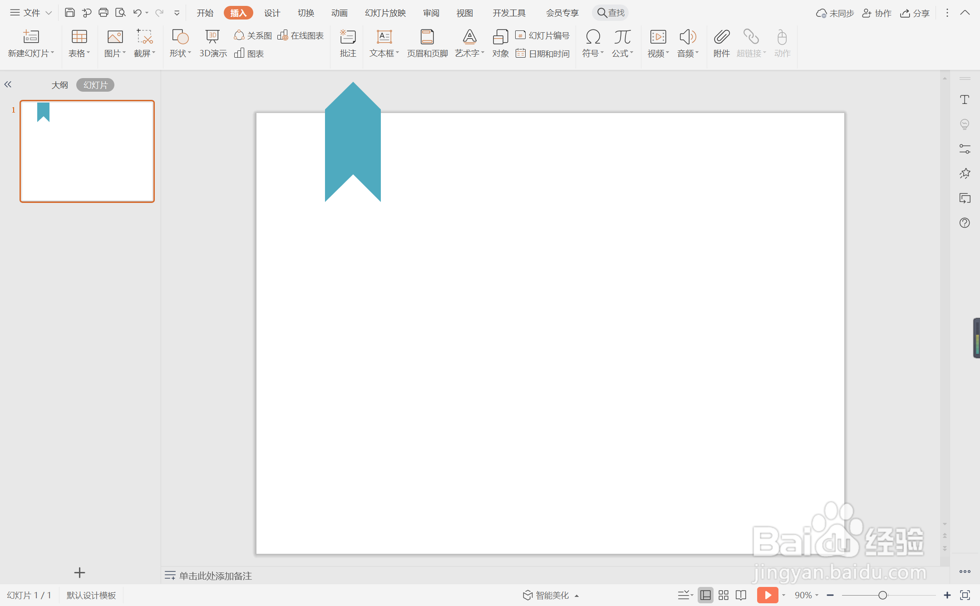The image size is (980, 606).
Task: Click the 页眉和页脚 header footer icon
Action: pos(427,37)
